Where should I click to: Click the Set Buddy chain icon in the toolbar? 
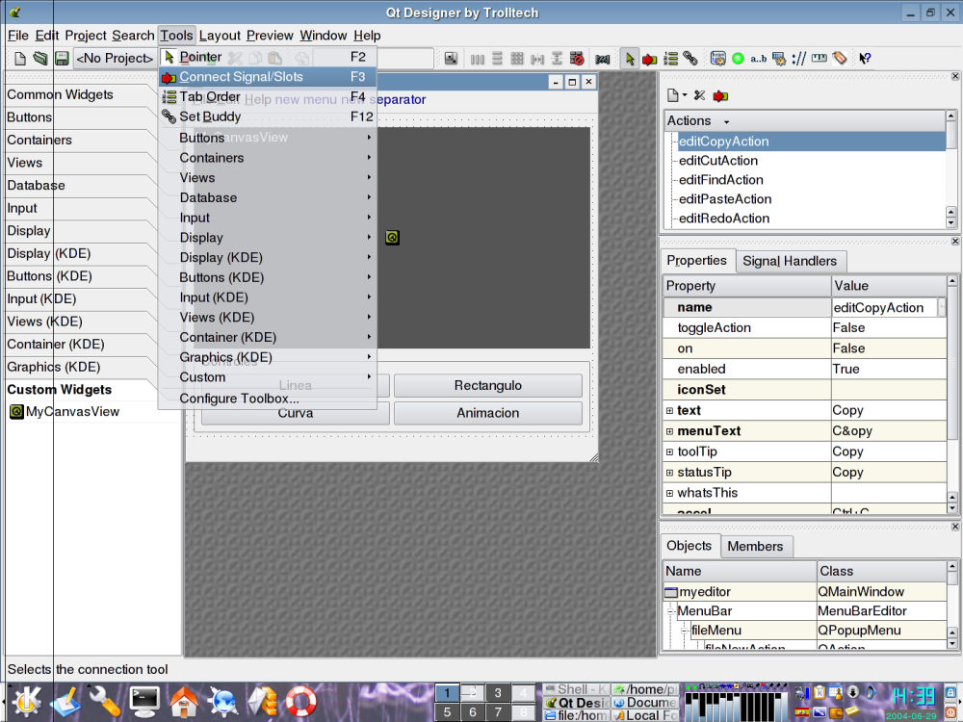click(x=690, y=59)
